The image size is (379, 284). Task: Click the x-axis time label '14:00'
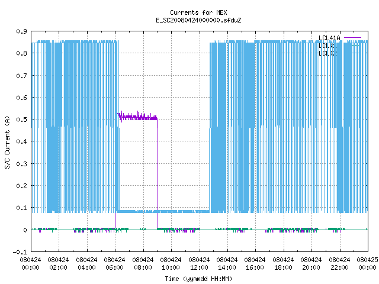227,267
